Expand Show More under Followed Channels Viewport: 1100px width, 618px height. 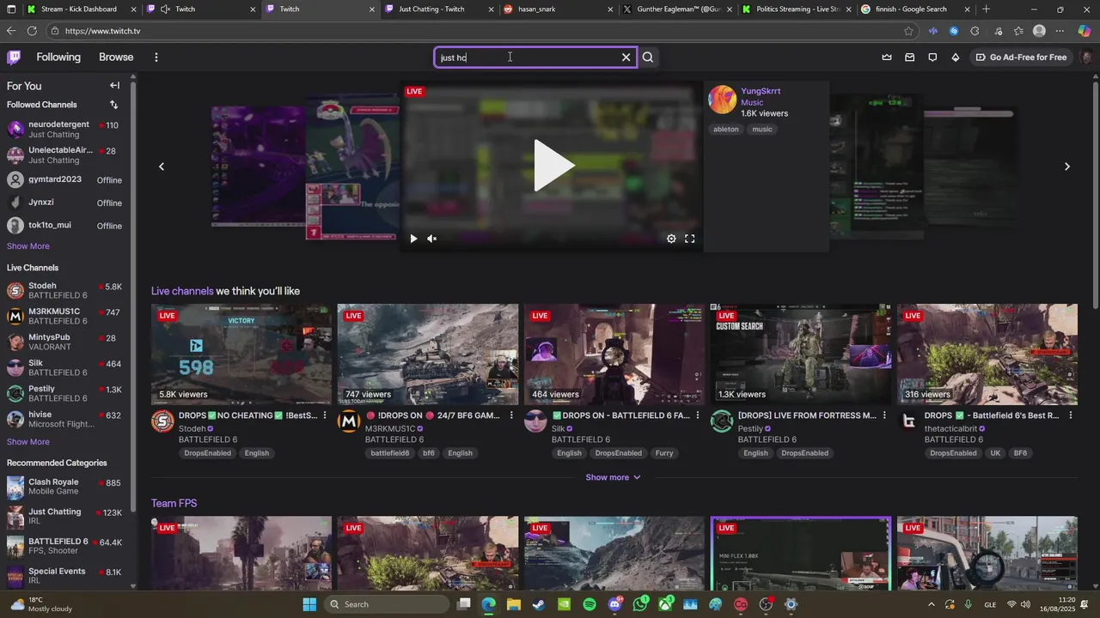(x=28, y=246)
